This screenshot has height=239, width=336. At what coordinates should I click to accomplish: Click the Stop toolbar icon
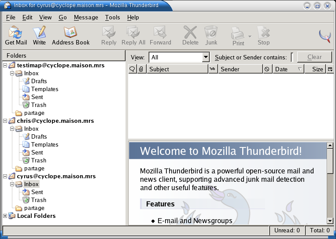(263, 35)
